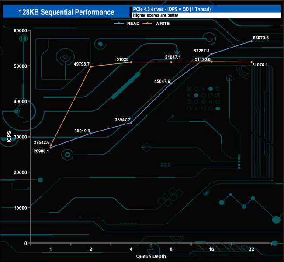This screenshot has height=262, width=284.
Task: Select the READ data point labeled 56979.8
Action: coord(251,41)
